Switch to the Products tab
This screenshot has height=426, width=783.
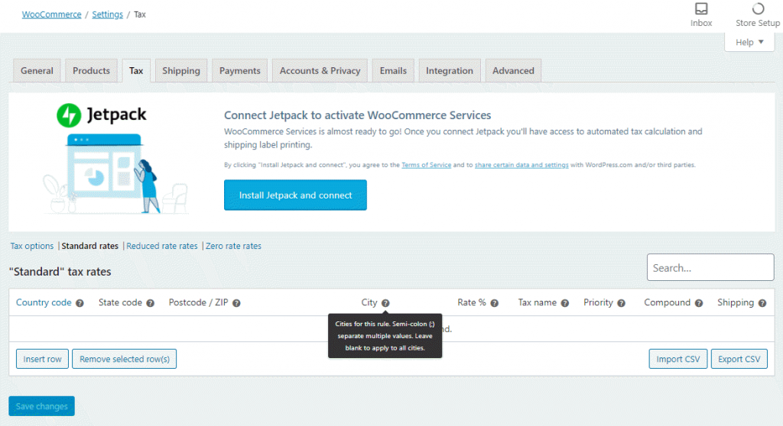coord(92,71)
